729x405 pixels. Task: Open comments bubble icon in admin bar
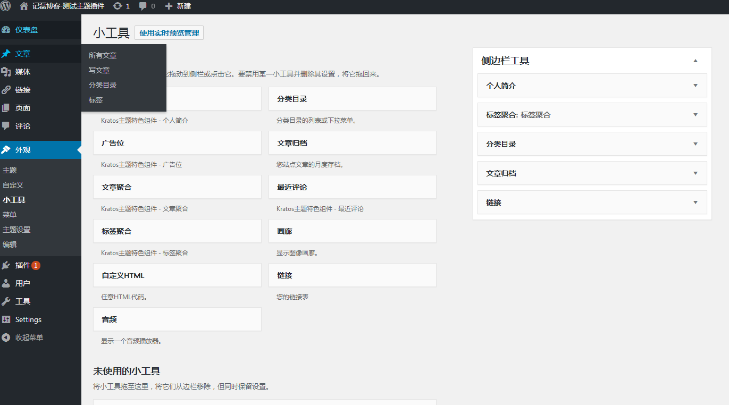click(x=143, y=6)
